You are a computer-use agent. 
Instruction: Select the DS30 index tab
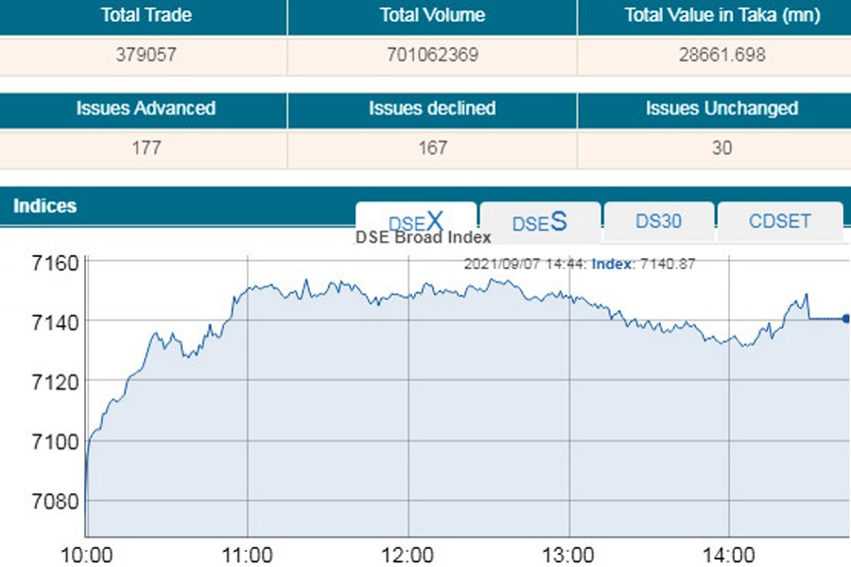658,222
